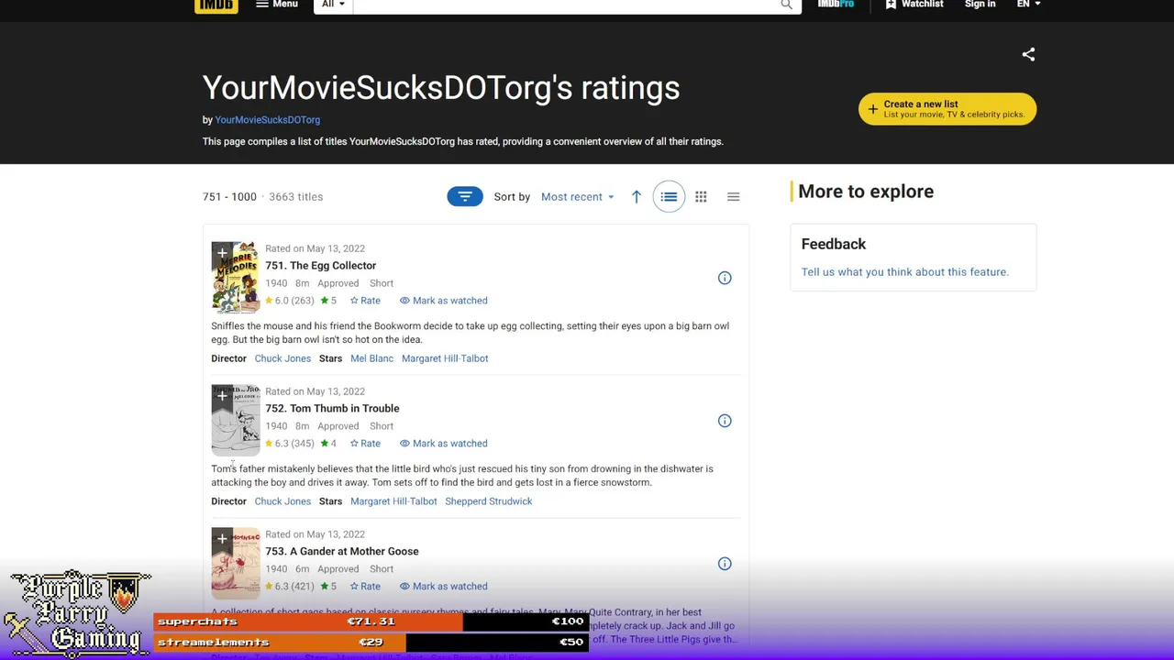1174x660 pixels.
Task: Open The Egg Collector poster thumbnail
Action: coord(236,280)
